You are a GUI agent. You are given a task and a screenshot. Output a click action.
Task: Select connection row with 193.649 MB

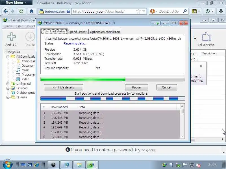tap(110, 127)
